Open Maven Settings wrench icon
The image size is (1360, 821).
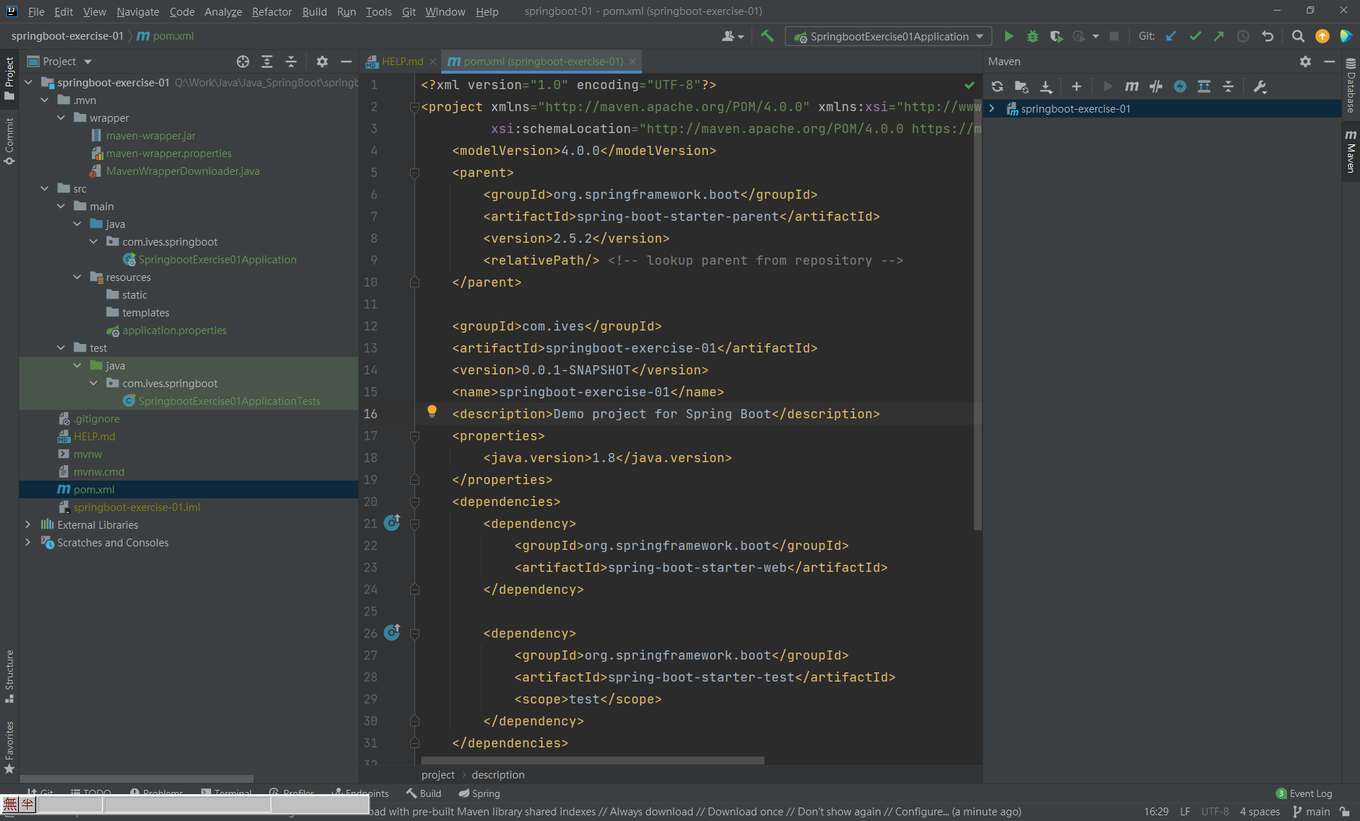(x=1260, y=86)
